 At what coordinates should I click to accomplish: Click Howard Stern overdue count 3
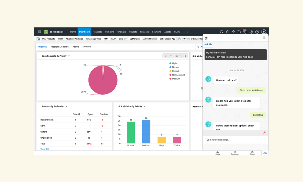point(102,120)
